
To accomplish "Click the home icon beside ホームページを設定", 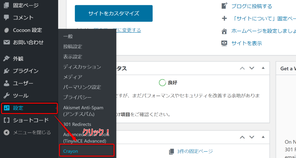I will click(224, 31).
